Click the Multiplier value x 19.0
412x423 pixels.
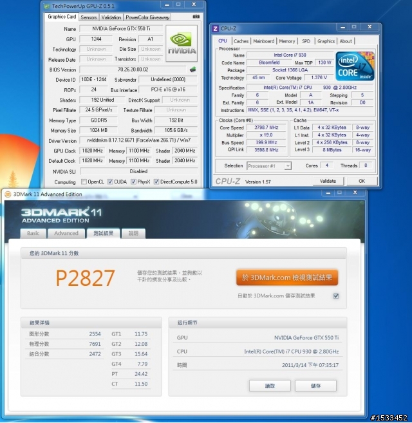click(x=267, y=135)
